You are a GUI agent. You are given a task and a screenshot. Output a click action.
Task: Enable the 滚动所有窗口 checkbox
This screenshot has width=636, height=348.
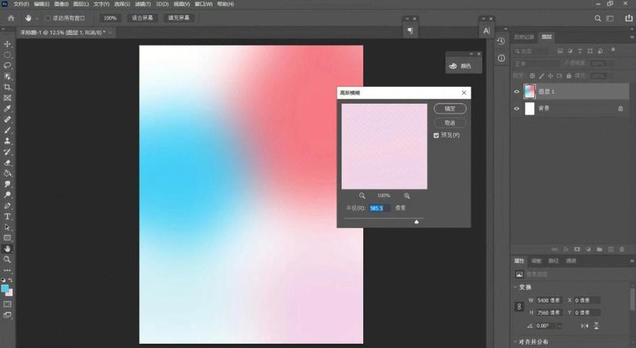[x=47, y=18]
